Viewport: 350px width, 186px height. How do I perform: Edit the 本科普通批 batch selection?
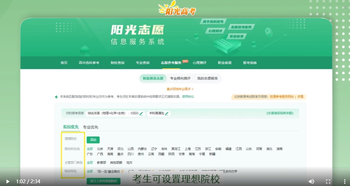(x=167, y=114)
